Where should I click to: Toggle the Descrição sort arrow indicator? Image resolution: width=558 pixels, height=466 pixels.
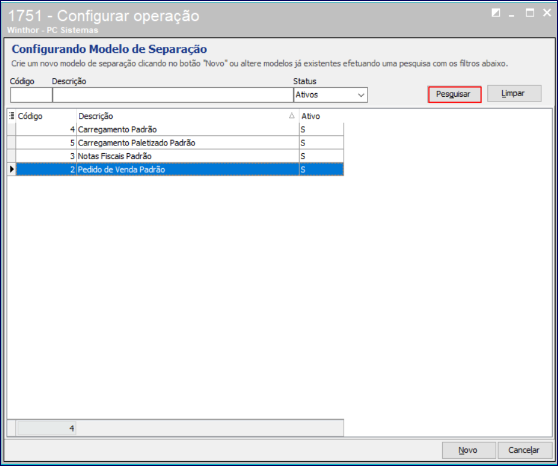point(292,116)
